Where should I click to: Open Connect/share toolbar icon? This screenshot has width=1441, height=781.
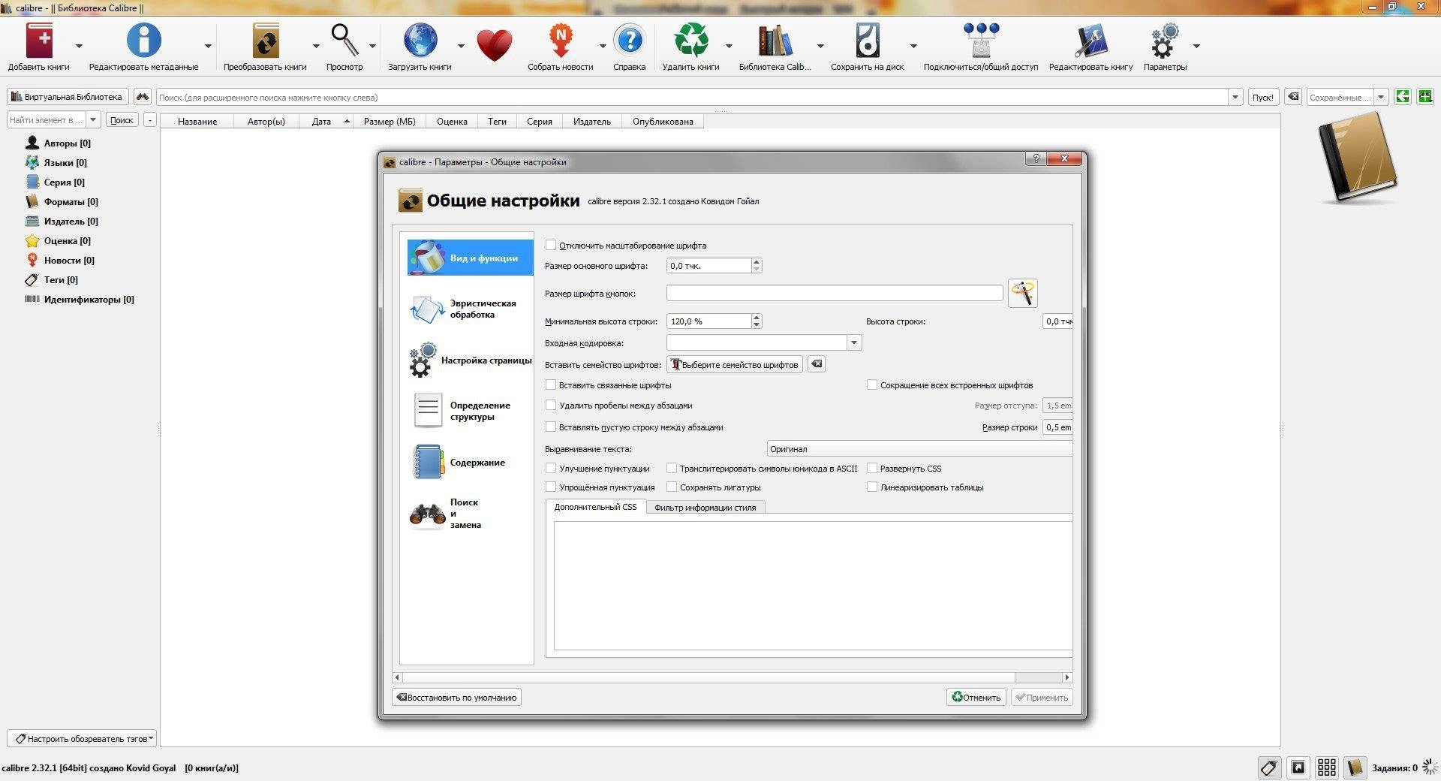coord(981,41)
